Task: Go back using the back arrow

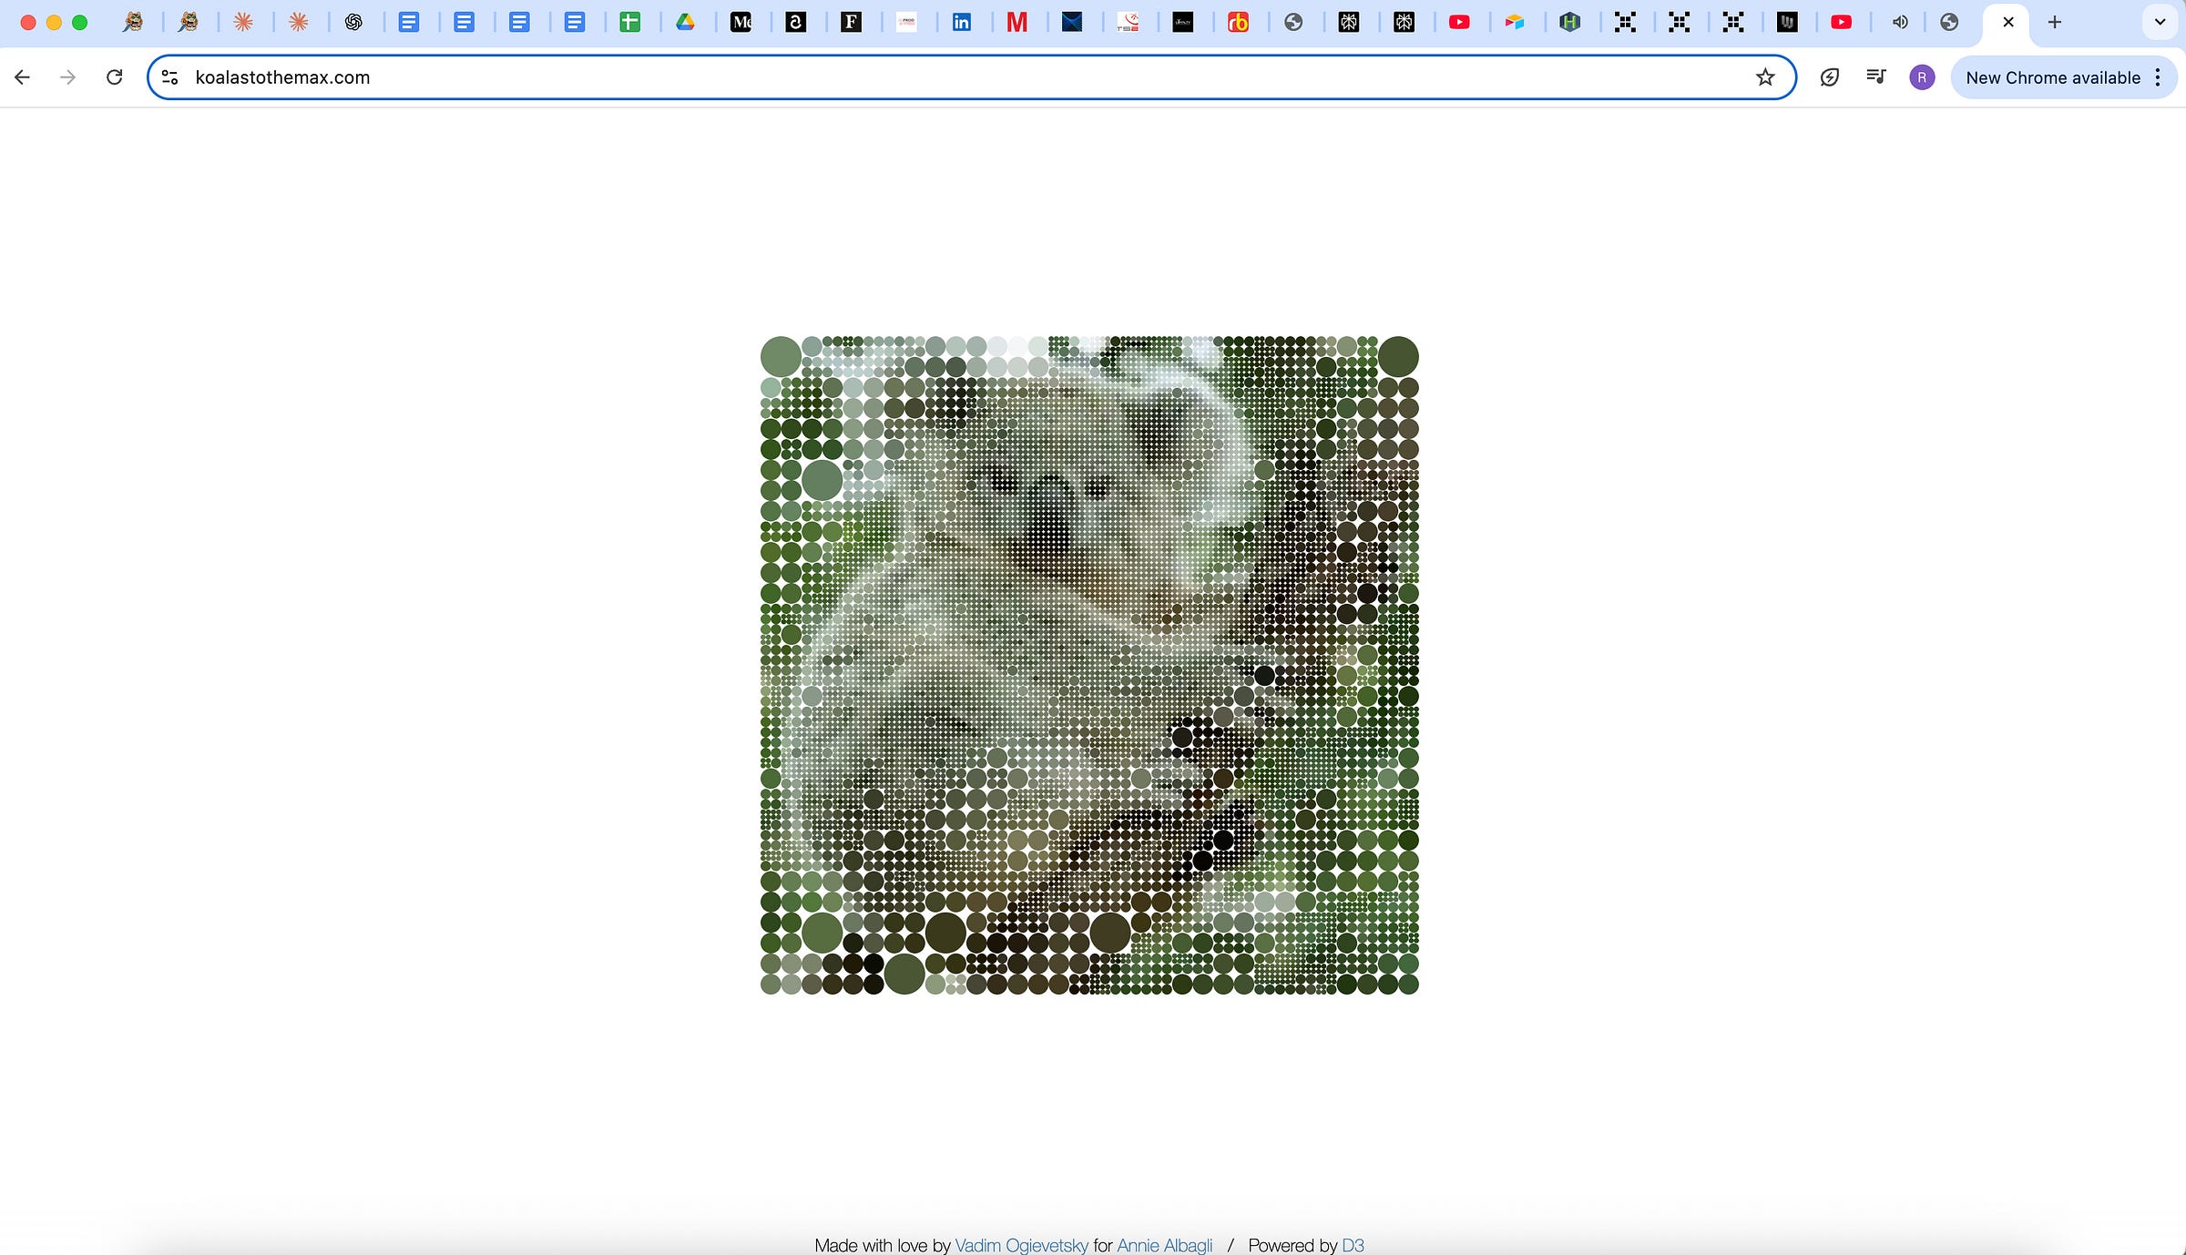Action: [x=23, y=77]
